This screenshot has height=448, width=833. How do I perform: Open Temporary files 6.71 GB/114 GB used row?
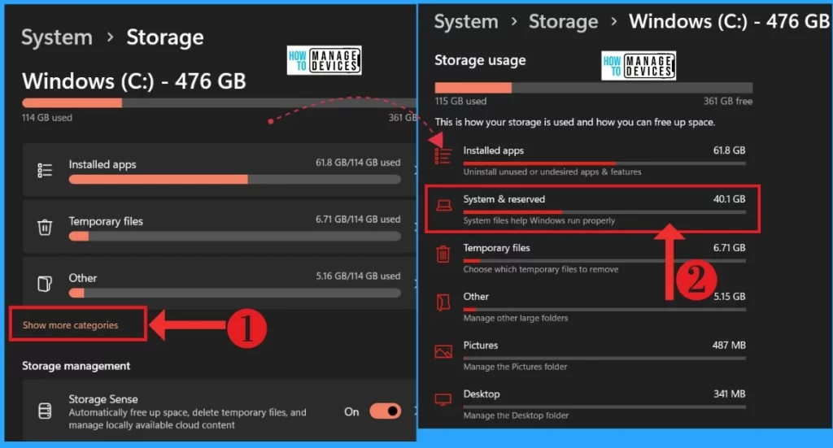(x=220, y=227)
